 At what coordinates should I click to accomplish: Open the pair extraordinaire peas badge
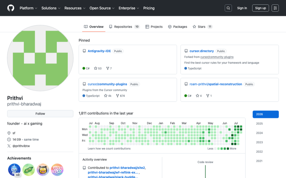(x=29, y=170)
